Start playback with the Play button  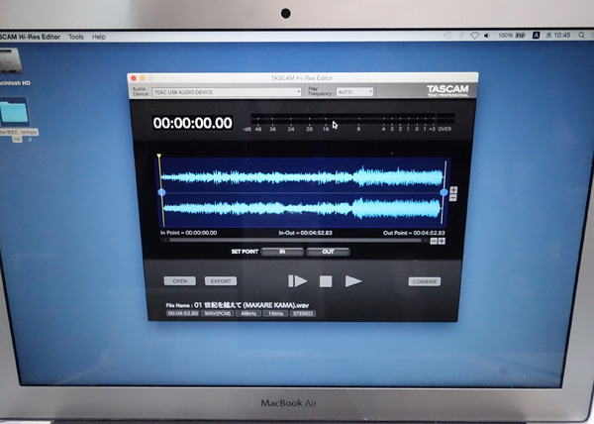[x=353, y=281]
